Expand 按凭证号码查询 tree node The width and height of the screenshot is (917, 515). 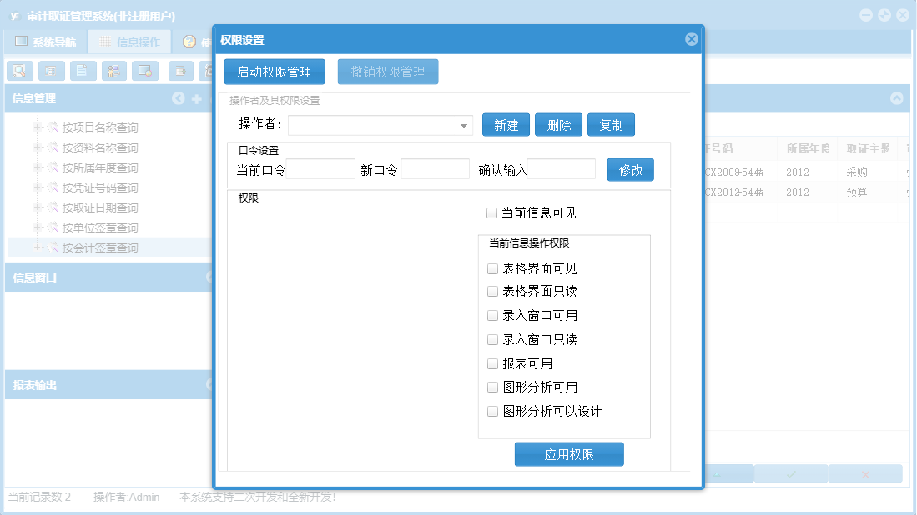tap(37, 187)
